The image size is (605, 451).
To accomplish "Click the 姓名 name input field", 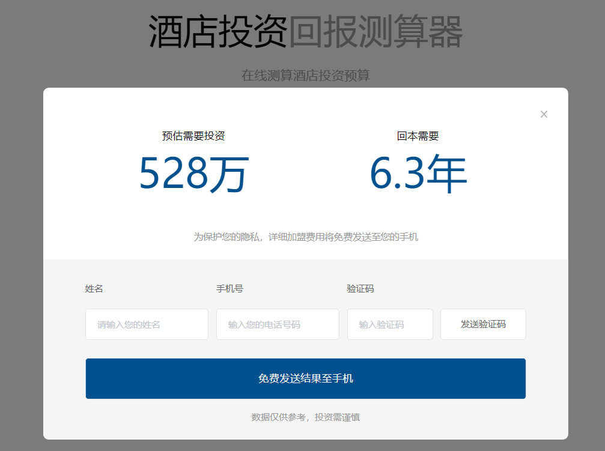I will tap(147, 324).
